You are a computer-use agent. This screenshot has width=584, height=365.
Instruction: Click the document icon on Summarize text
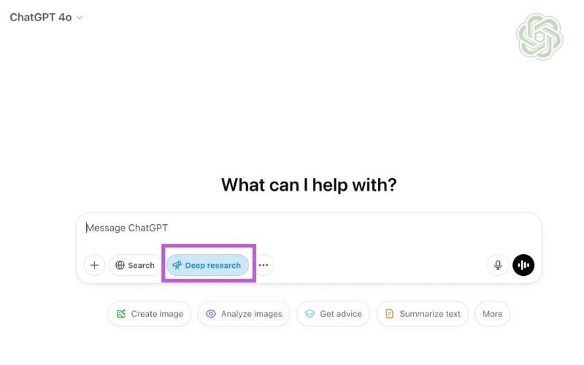click(389, 314)
